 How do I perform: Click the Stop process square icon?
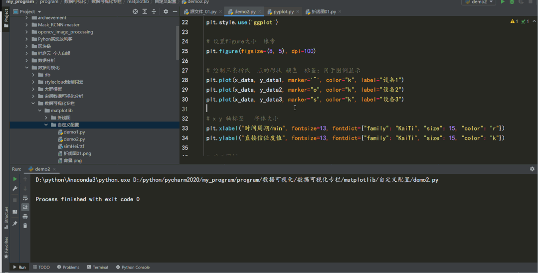[x=15, y=200]
